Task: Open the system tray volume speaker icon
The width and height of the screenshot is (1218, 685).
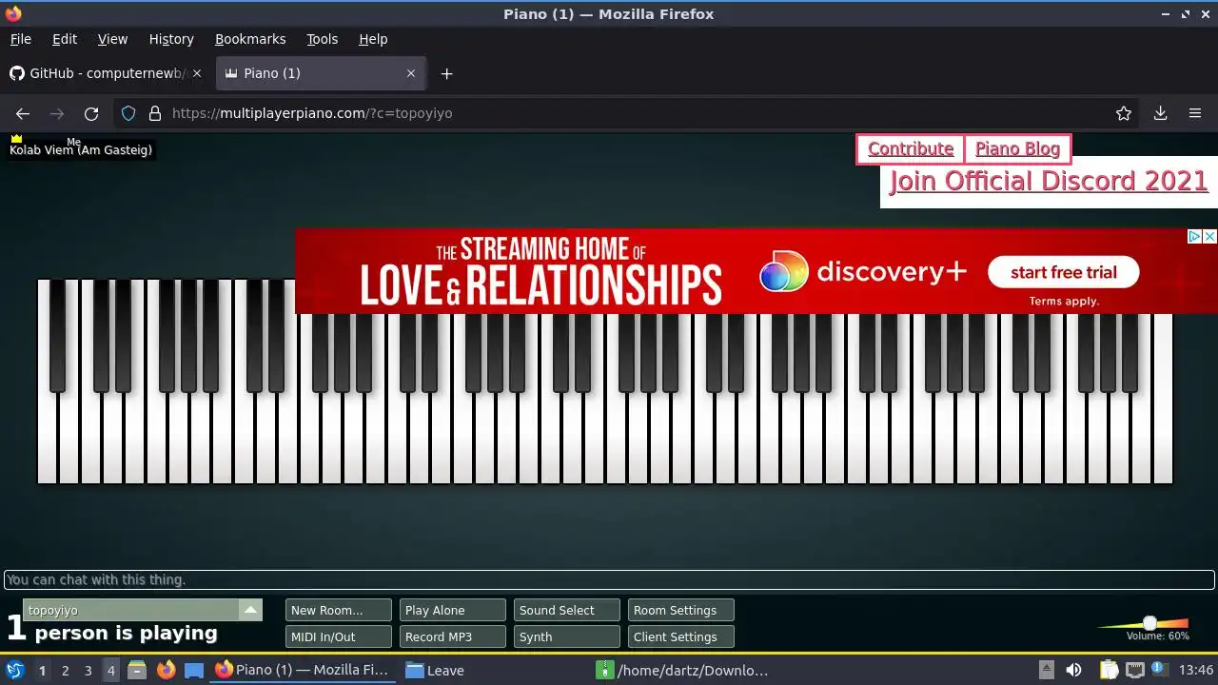Action: (x=1073, y=670)
